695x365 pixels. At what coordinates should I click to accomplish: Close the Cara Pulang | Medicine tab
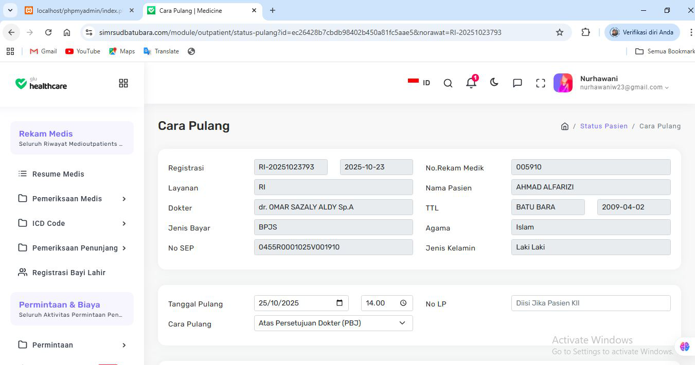click(254, 10)
